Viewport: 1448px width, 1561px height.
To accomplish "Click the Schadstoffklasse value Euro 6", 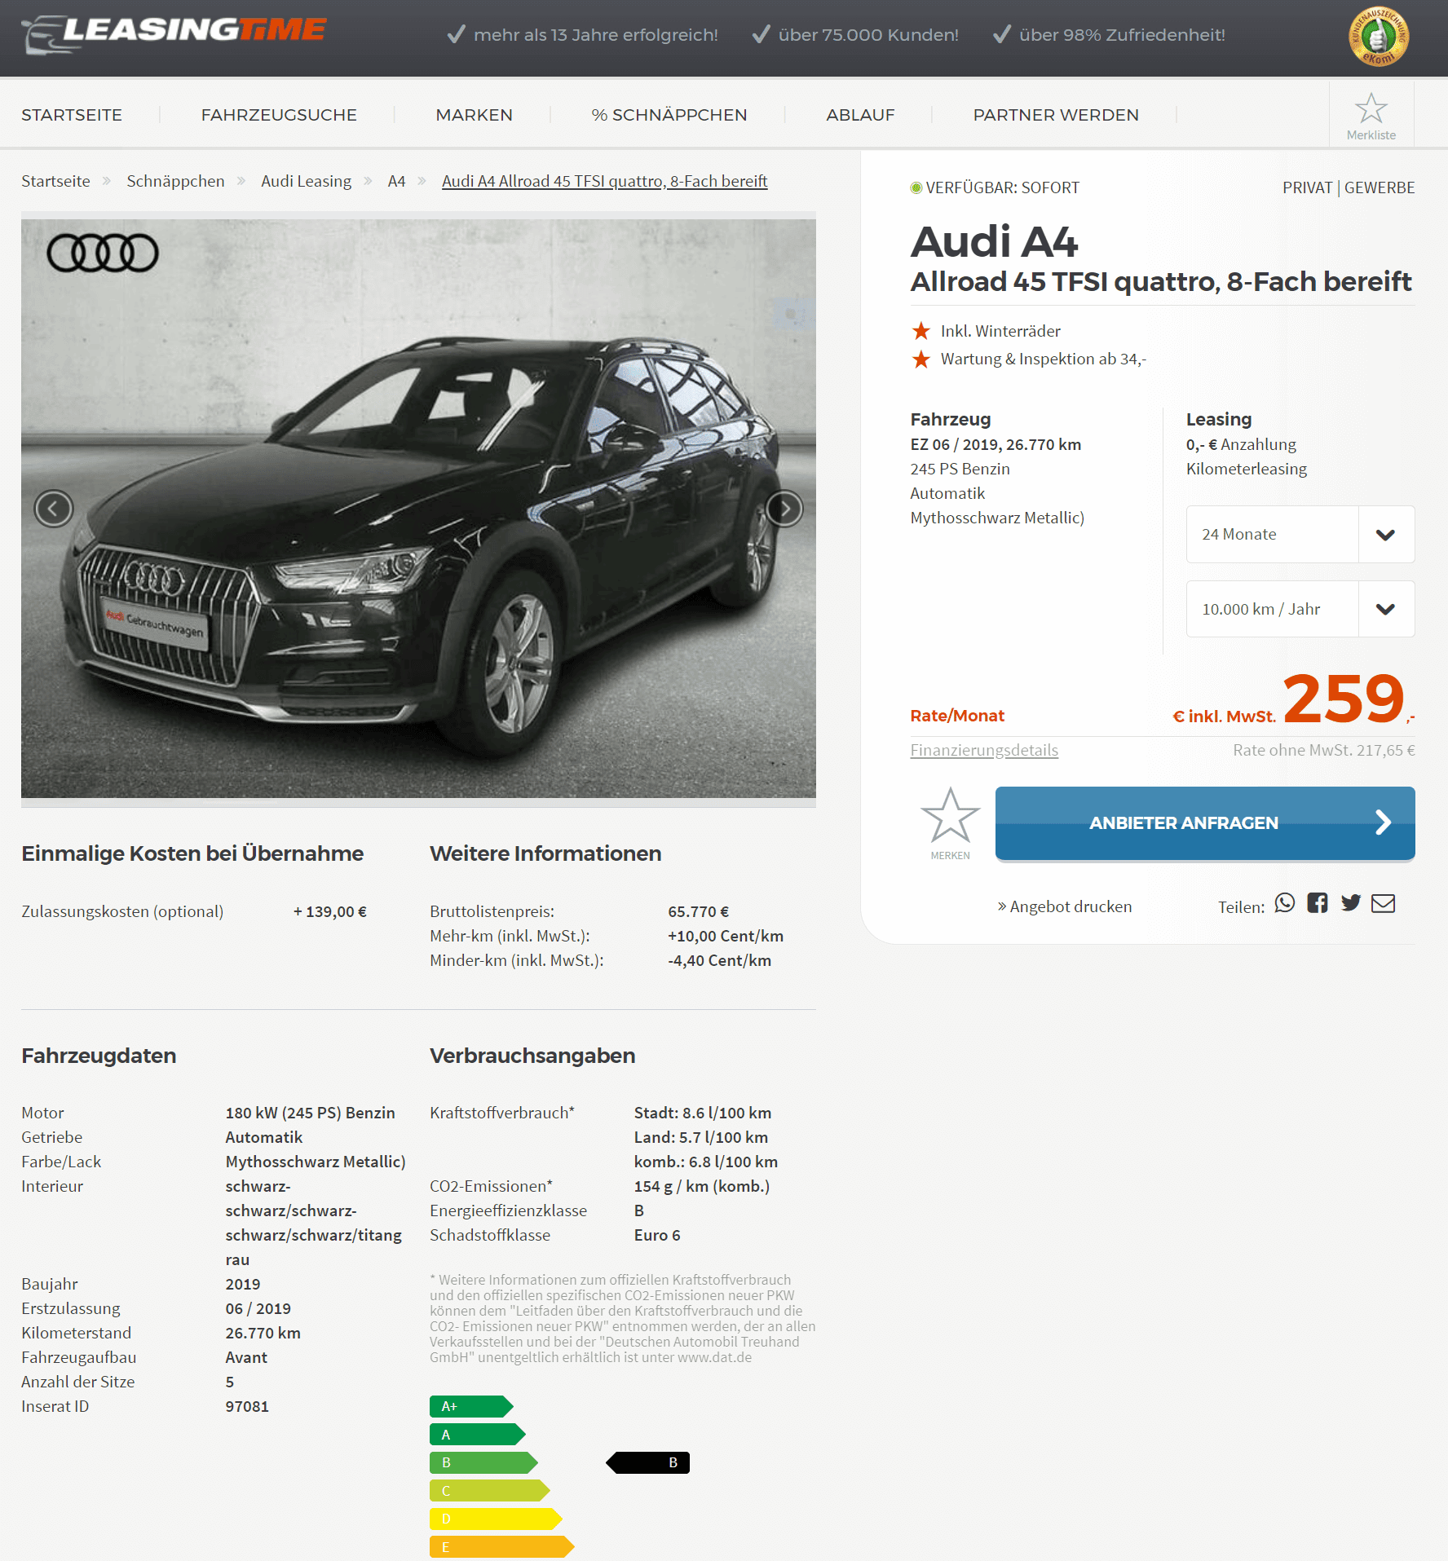I will 657,1235.
